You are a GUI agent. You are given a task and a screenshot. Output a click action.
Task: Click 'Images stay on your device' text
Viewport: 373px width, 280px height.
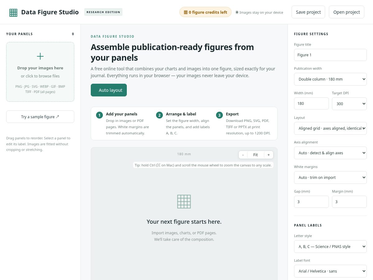(x=261, y=12)
